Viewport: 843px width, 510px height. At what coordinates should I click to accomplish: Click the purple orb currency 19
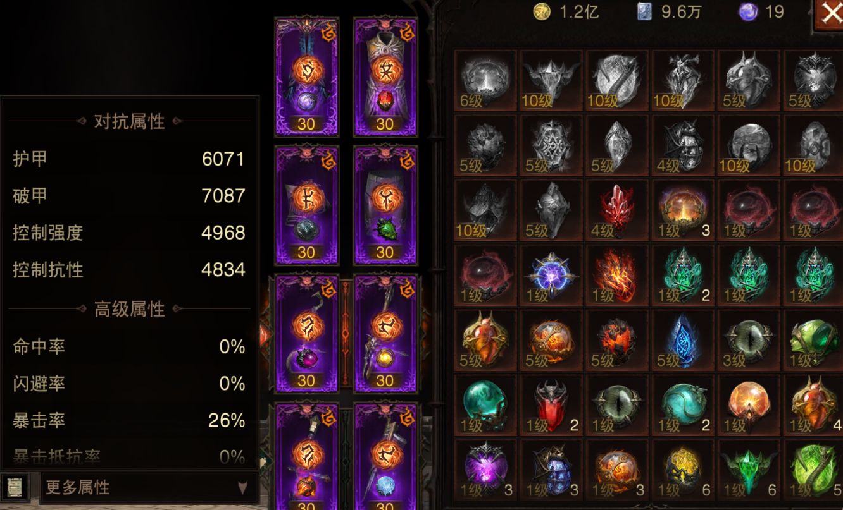coord(762,12)
